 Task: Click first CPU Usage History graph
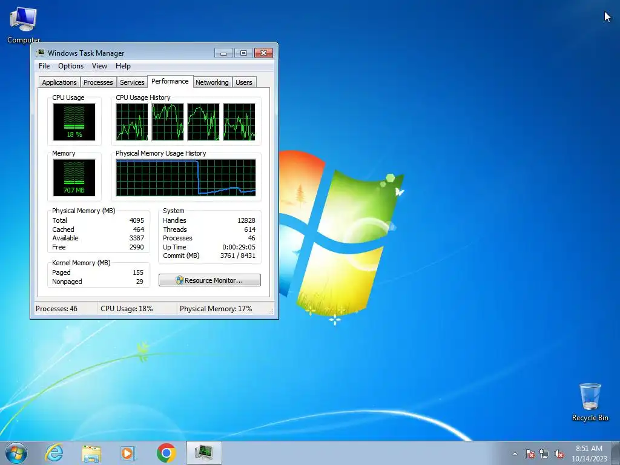(x=132, y=122)
